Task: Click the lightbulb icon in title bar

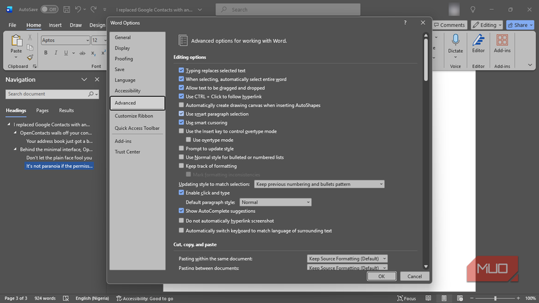Action: pyautogui.click(x=473, y=10)
